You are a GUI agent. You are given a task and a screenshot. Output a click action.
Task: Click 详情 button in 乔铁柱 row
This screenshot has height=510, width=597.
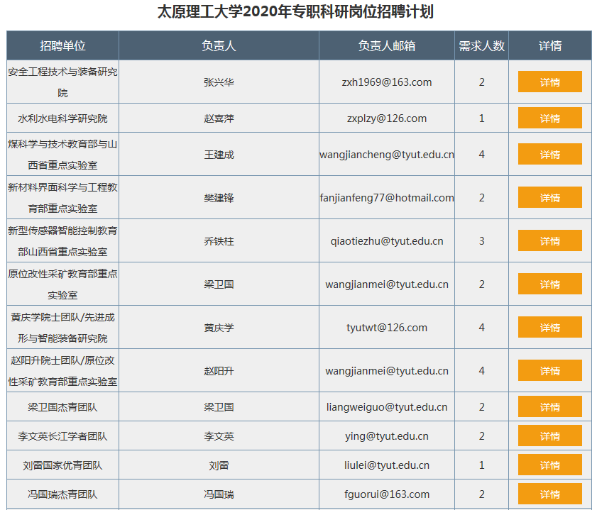coord(549,240)
